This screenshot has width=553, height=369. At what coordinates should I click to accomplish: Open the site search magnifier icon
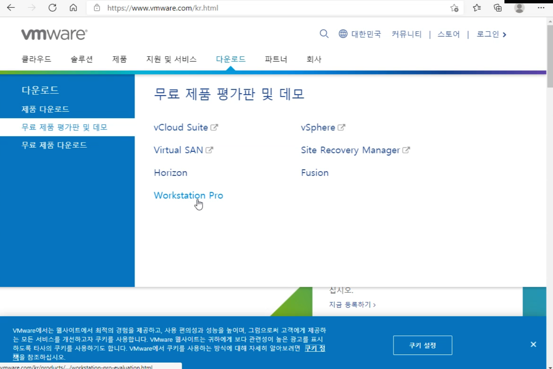pyautogui.click(x=324, y=34)
